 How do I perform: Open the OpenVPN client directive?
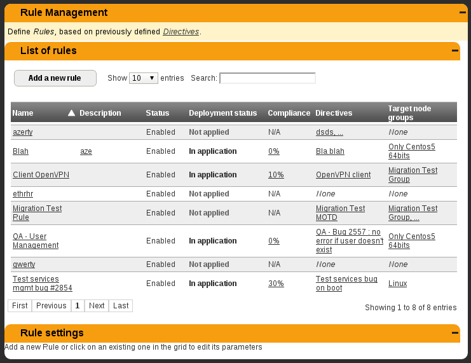[x=343, y=175]
